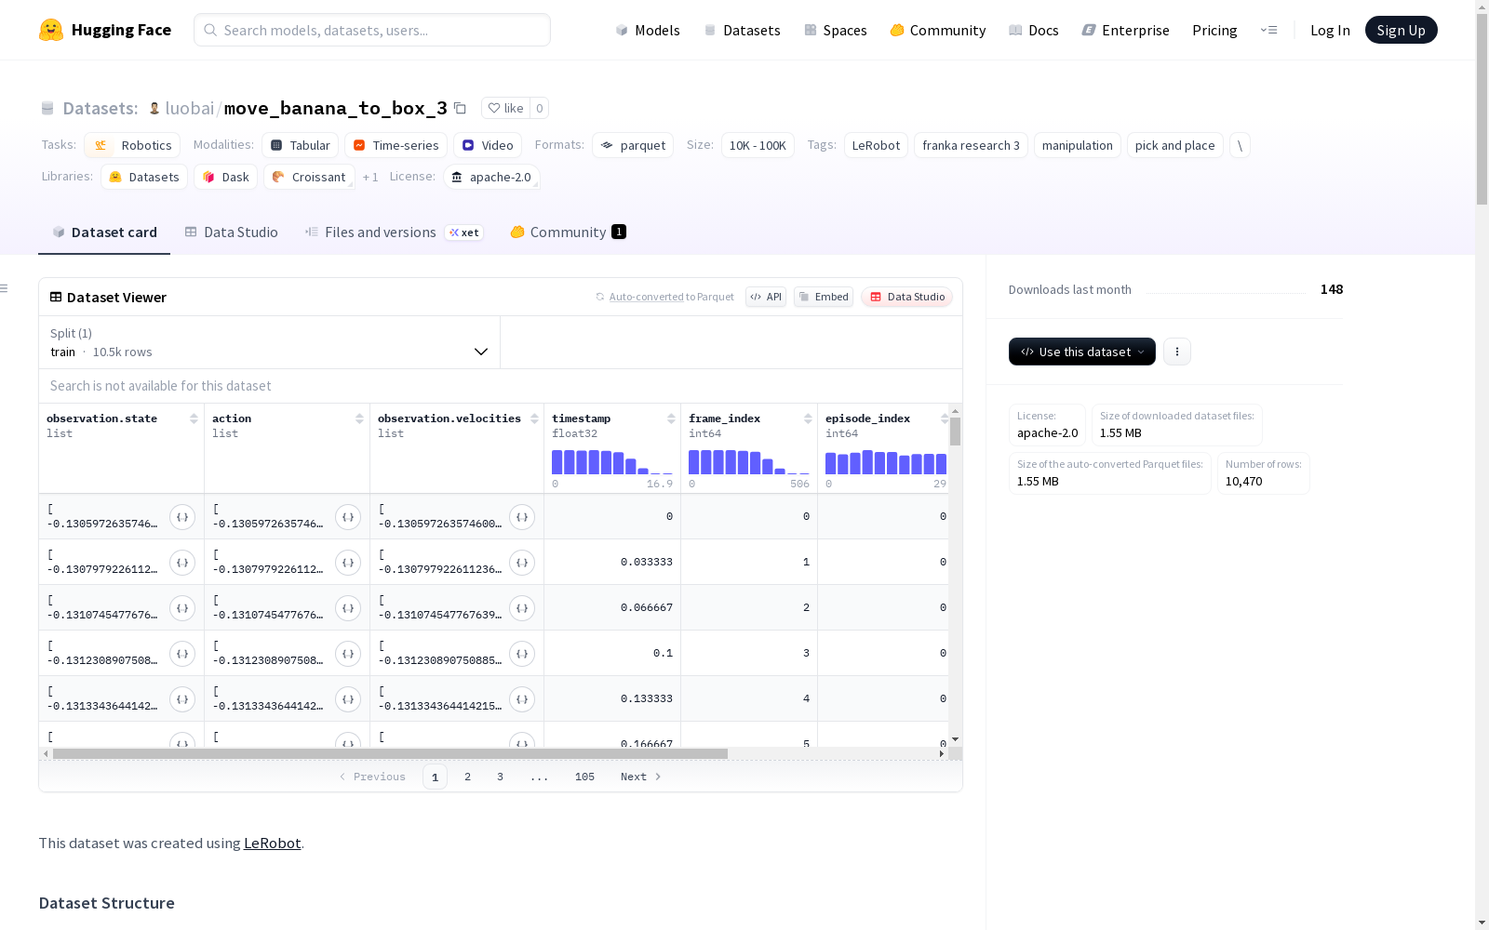This screenshot has height=930, width=1489.
Task: Expand the Use this dataset dropdown
Action: click(1082, 352)
